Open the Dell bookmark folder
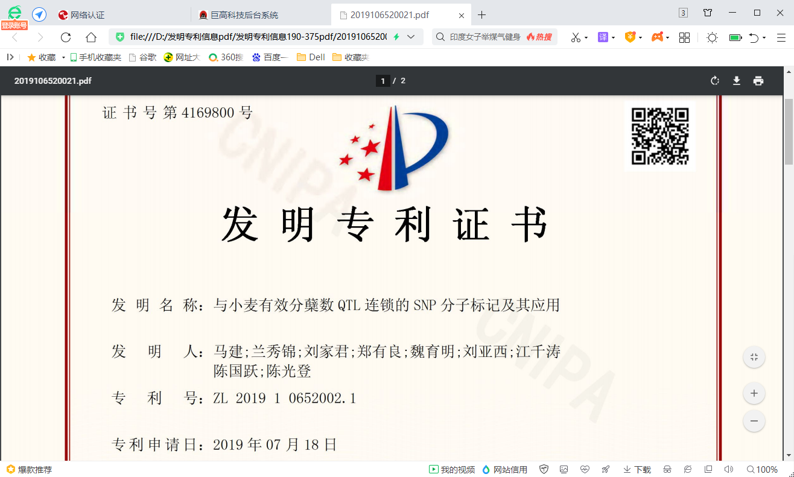794x477 pixels. [x=311, y=57]
